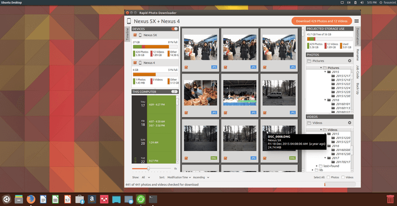Uncheck the Nexus 5X device checkbox
397x206 pixels.
click(135, 35)
